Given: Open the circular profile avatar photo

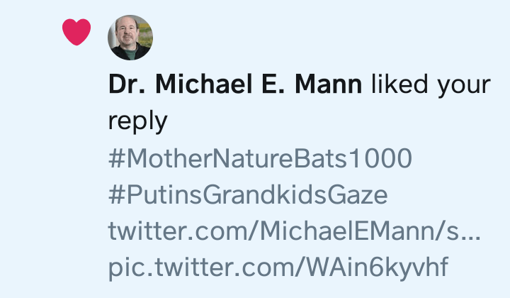Looking at the screenshot, I should pos(130,38).
